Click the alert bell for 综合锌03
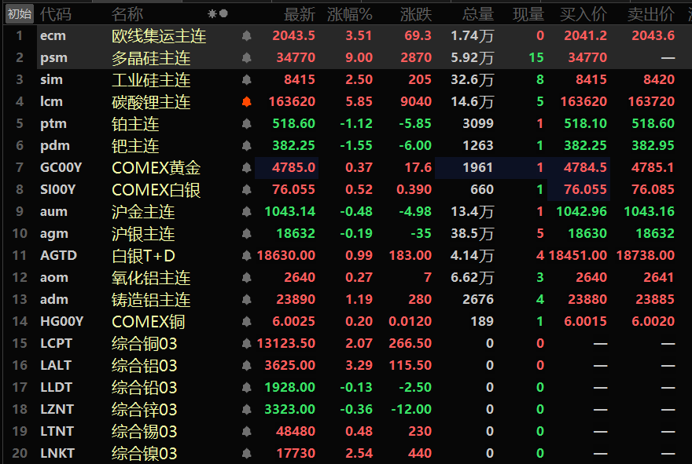Image resolution: width=692 pixels, height=464 pixels. pos(247,409)
